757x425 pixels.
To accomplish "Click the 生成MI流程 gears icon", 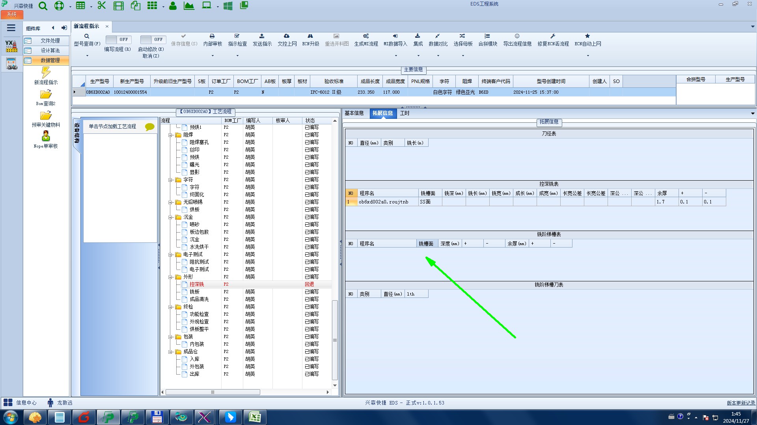I will coord(366,36).
